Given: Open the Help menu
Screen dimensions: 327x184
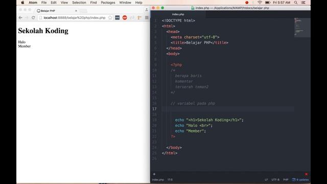Looking at the screenshot, I should tap(138, 3).
